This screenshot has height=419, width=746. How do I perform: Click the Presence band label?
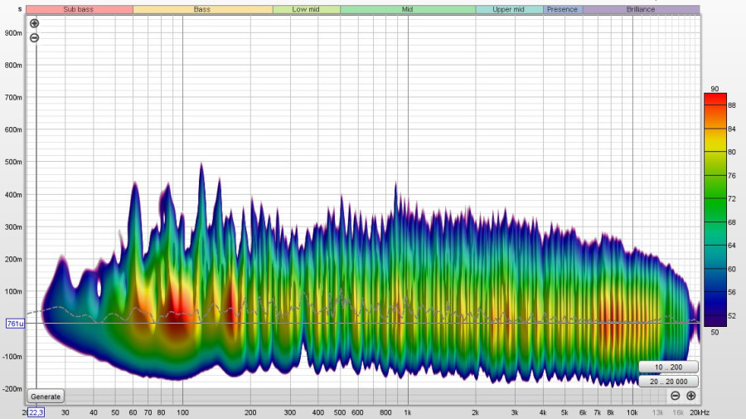pyautogui.click(x=562, y=9)
